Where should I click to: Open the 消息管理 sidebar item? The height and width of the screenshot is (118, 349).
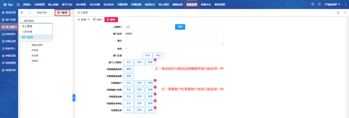pyautogui.click(x=9, y=63)
